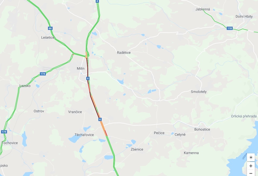
Task: Zoom in with the plus button
Action: [251, 166]
